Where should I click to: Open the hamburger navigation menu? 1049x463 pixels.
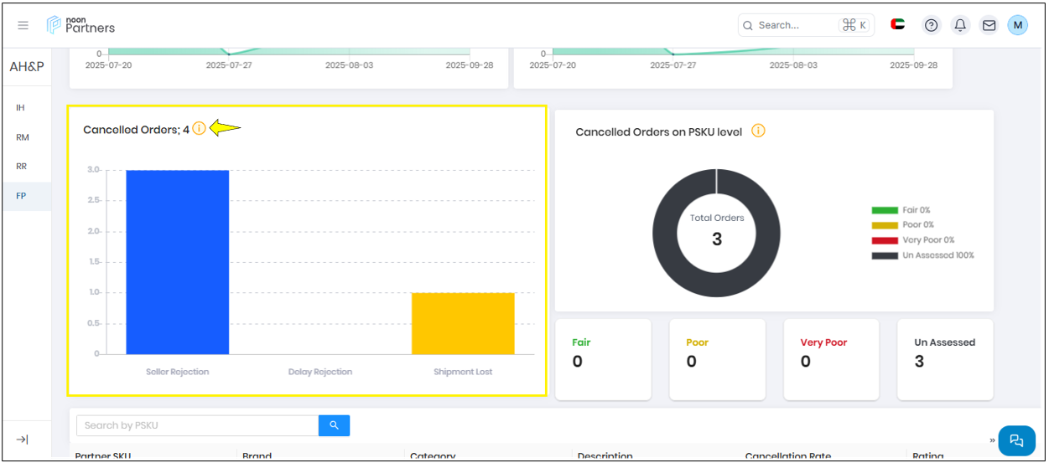[23, 25]
